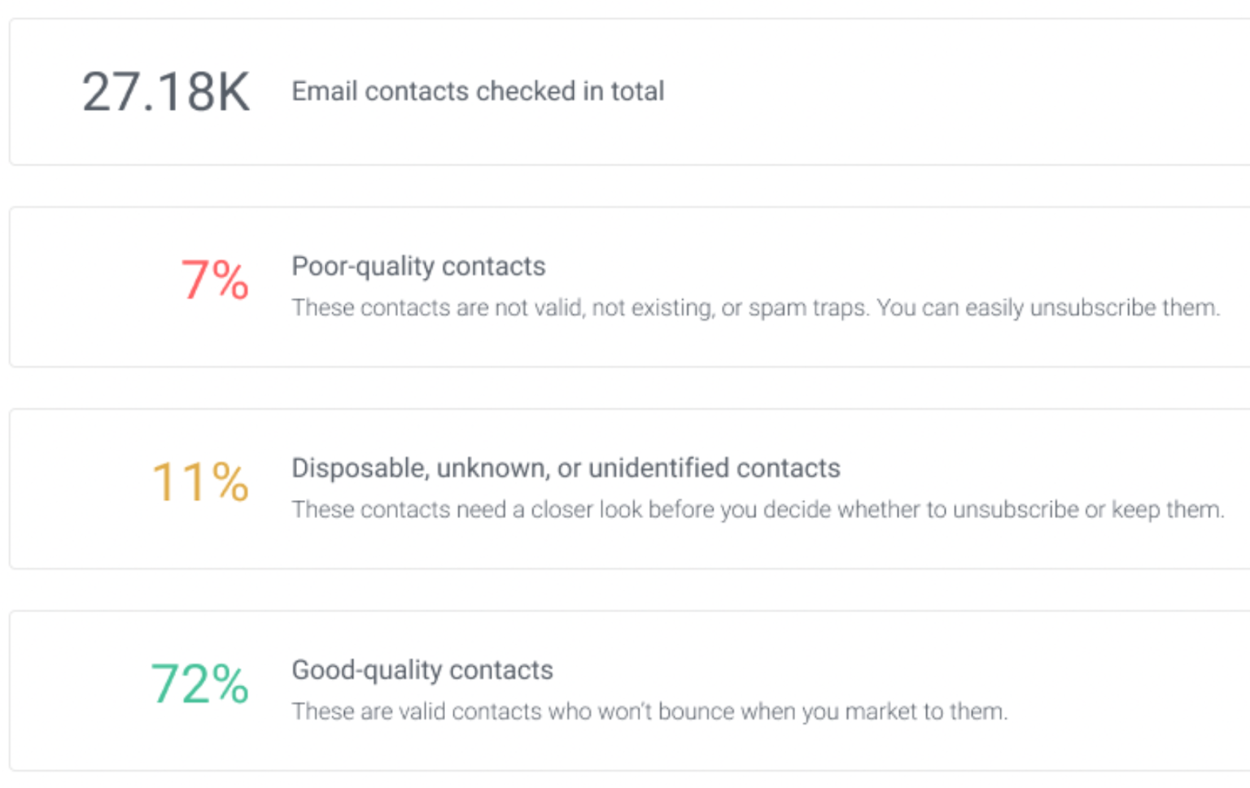Click the yellow 11% percentage value
The width and height of the screenshot is (1250, 788).
pos(199,481)
